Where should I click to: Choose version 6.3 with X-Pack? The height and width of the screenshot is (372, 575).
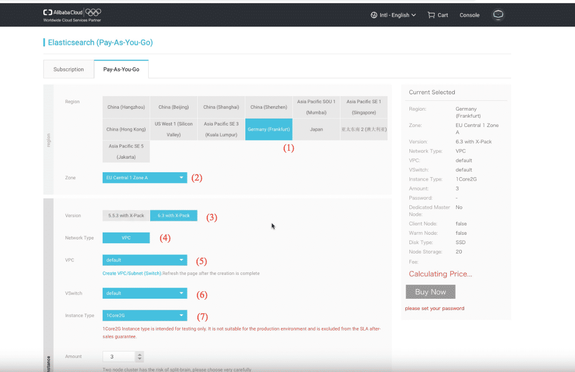point(173,216)
